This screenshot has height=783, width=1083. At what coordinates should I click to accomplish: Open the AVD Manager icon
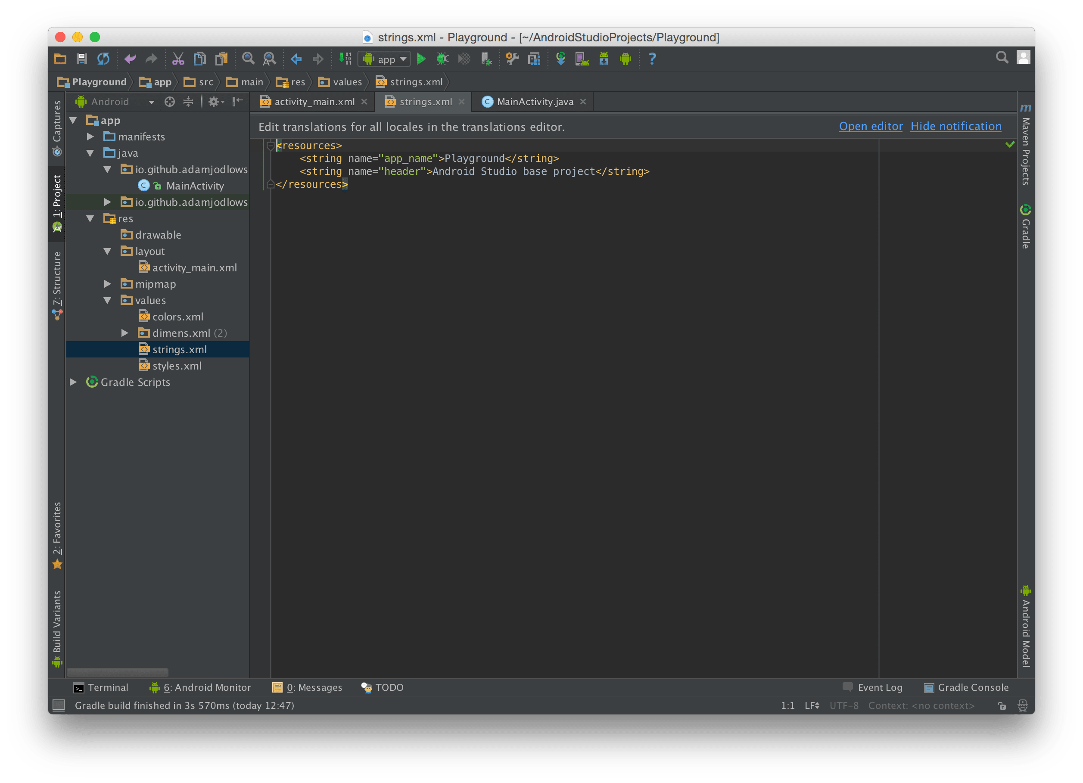pos(582,59)
